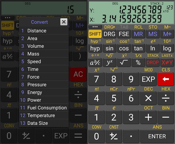Switch angle mode with the DRG key

(109, 34)
